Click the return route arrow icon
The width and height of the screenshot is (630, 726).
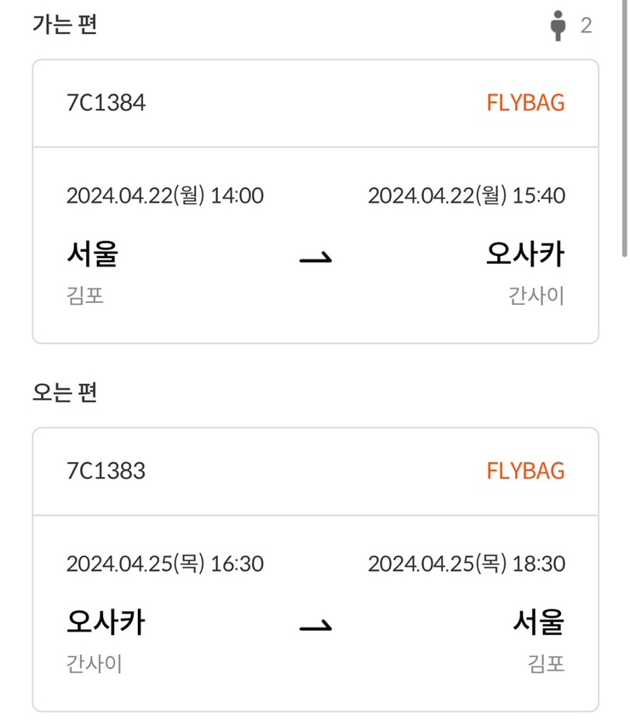(x=315, y=626)
